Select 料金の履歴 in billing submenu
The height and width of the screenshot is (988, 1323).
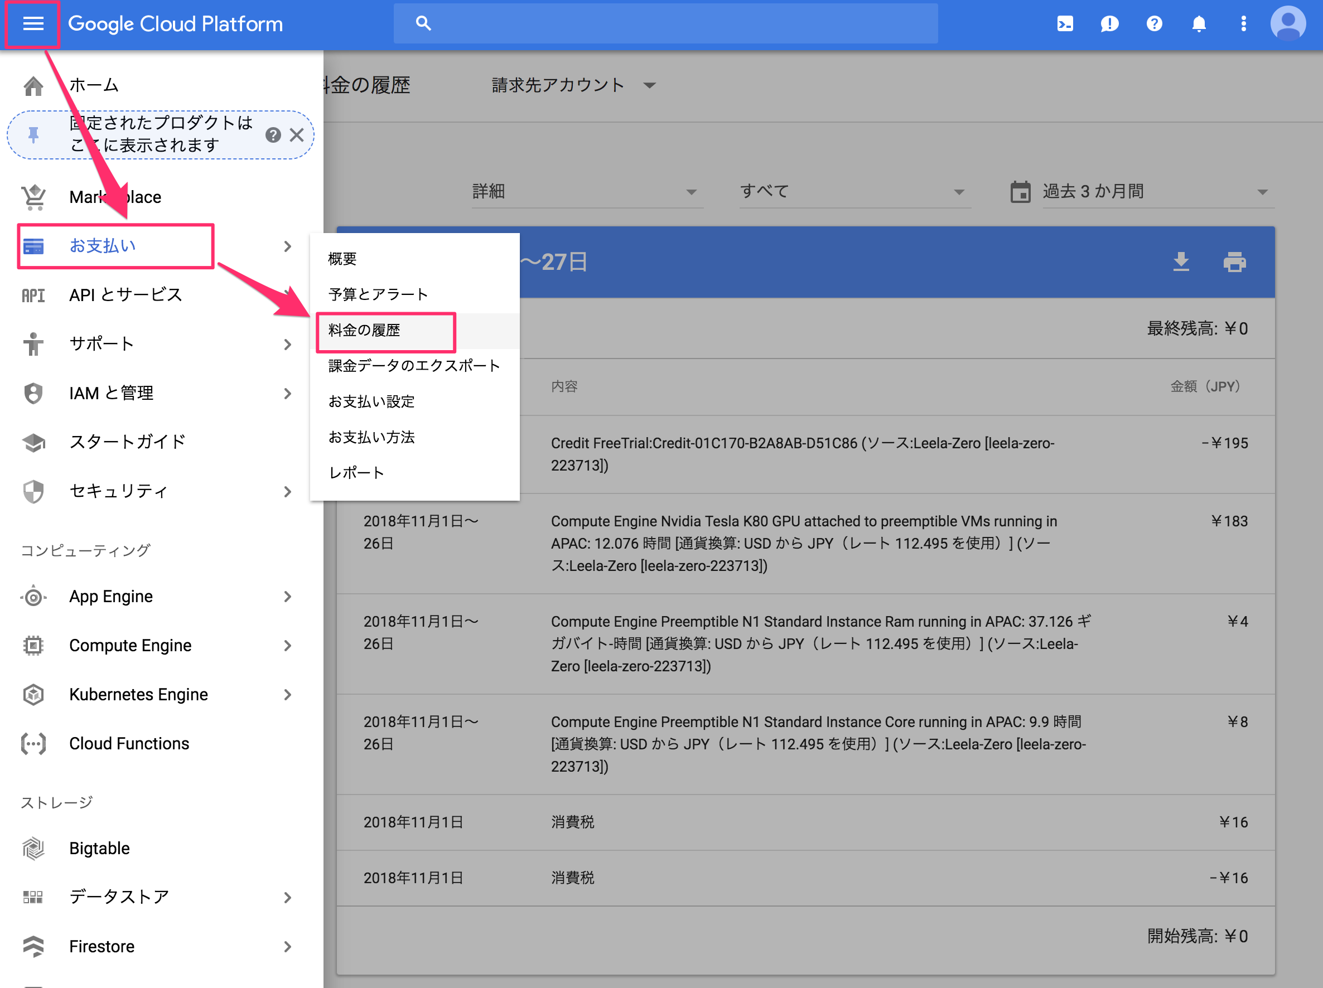pyautogui.click(x=414, y=330)
